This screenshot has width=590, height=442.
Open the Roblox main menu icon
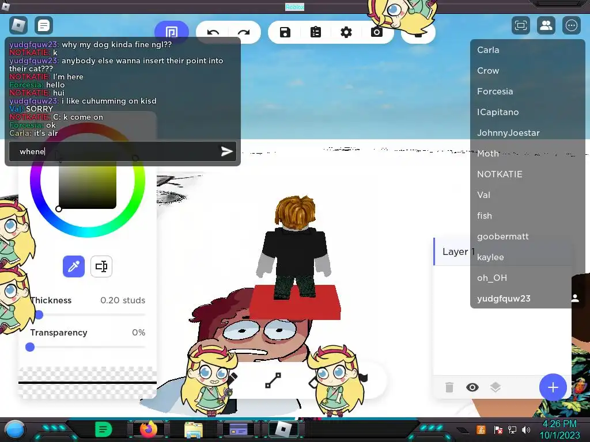click(18, 25)
